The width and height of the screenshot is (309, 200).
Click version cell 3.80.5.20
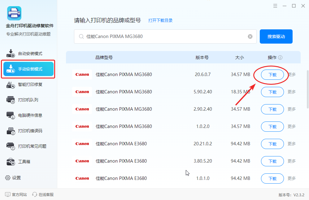click(x=203, y=161)
